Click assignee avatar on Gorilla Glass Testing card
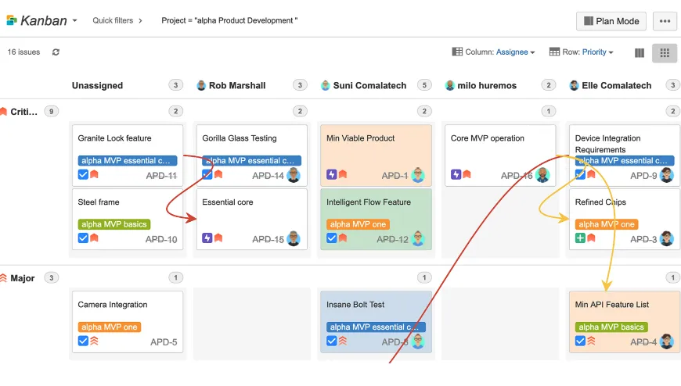The width and height of the screenshot is (681, 386). click(x=294, y=175)
